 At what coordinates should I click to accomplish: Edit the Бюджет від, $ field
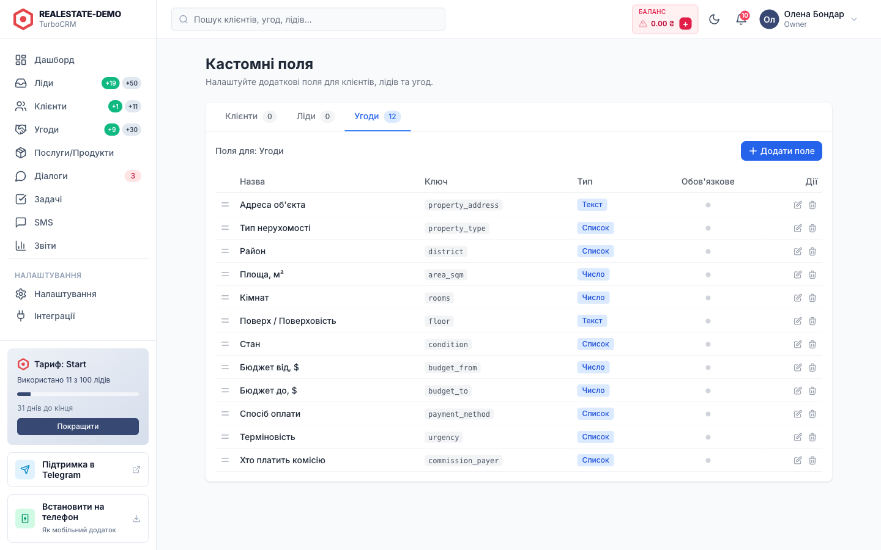point(798,367)
